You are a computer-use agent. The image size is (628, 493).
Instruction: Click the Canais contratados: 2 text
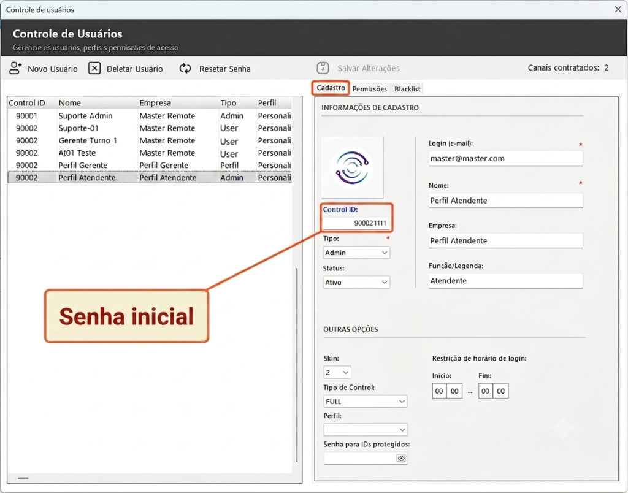pyautogui.click(x=568, y=67)
